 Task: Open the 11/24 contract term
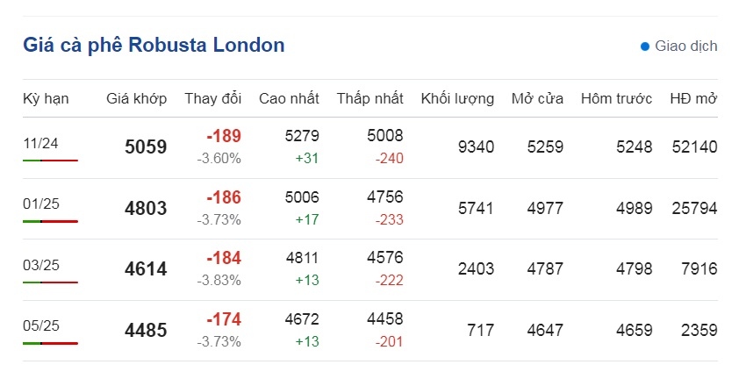tap(40, 143)
